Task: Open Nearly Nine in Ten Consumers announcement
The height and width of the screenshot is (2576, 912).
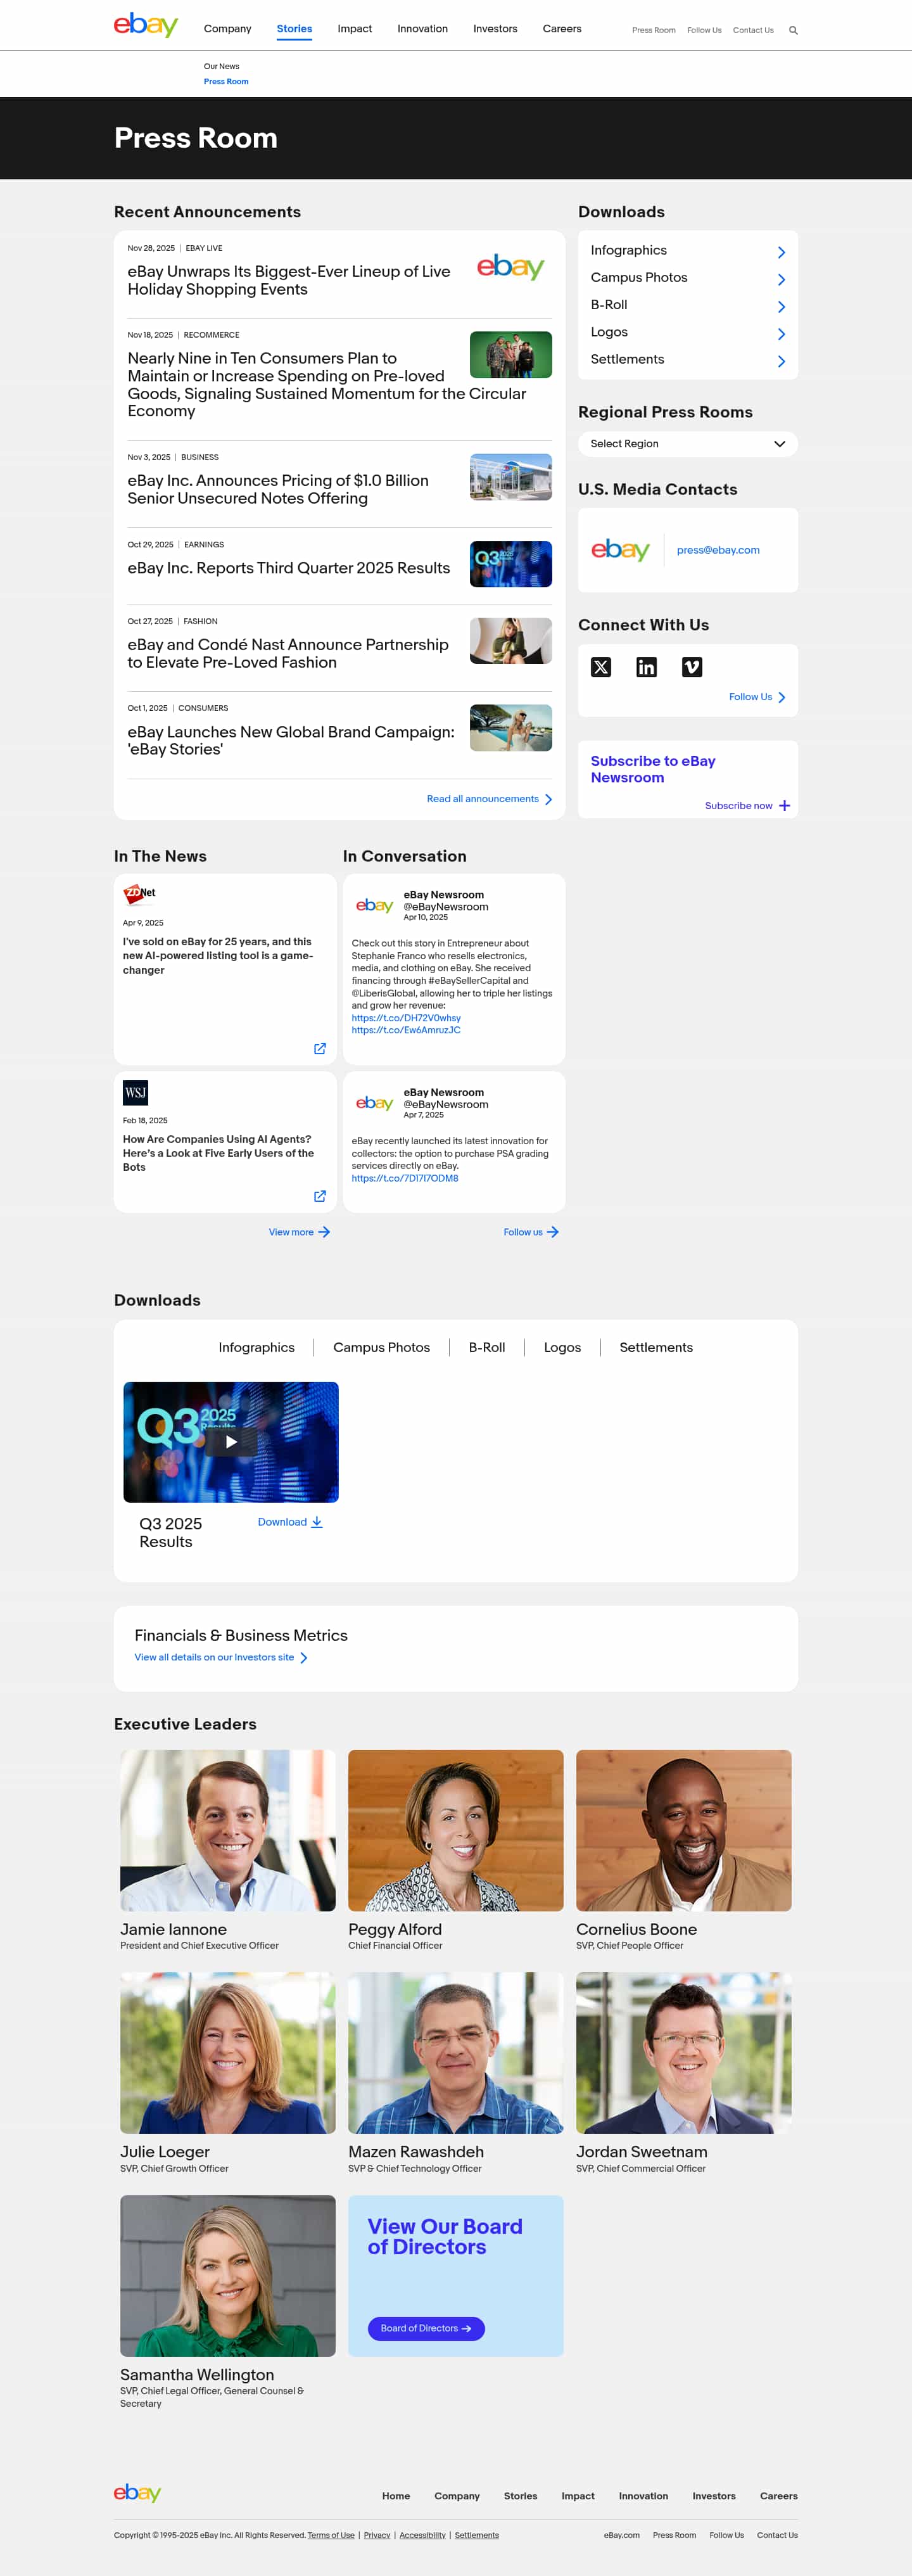Action: (x=326, y=385)
